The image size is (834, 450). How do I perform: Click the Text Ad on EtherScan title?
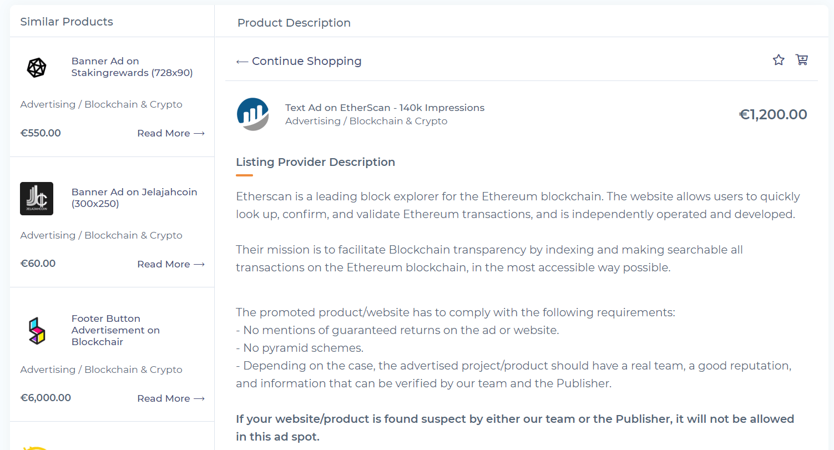pos(385,108)
